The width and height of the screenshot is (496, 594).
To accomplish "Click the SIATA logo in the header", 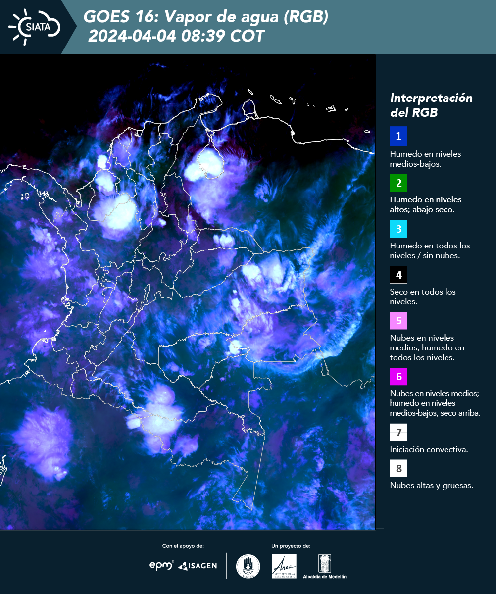I will [34, 27].
